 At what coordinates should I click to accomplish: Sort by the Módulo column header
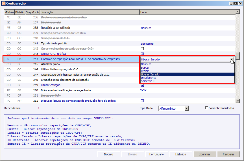click(x=9, y=12)
